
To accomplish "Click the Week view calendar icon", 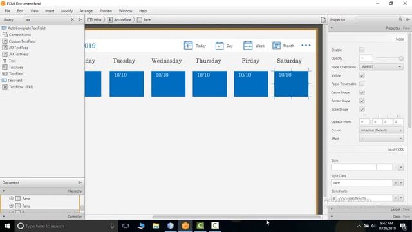I will click(x=248, y=46).
